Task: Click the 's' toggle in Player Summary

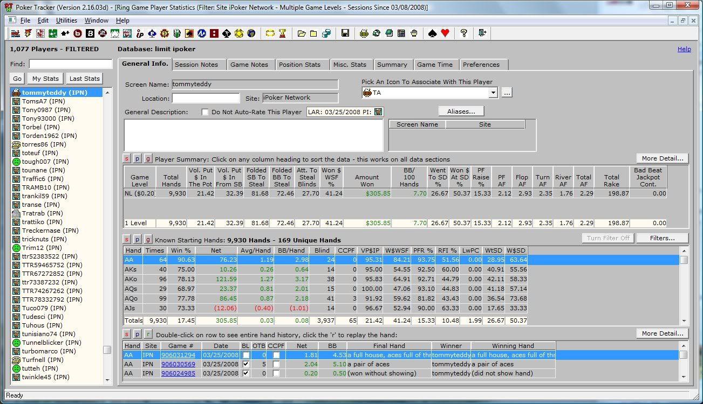Action: point(127,159)
